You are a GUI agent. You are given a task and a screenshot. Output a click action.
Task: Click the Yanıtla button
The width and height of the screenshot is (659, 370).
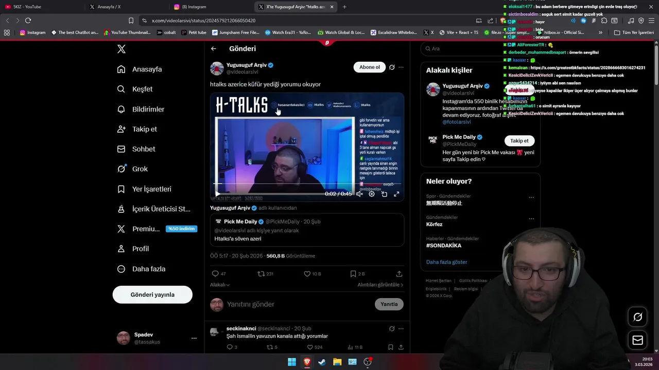pyautogui.click(x=389, y=304)
